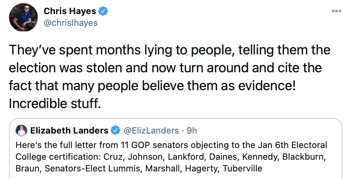Click Elizabeth Landers's verified badge

pos(115,131)
